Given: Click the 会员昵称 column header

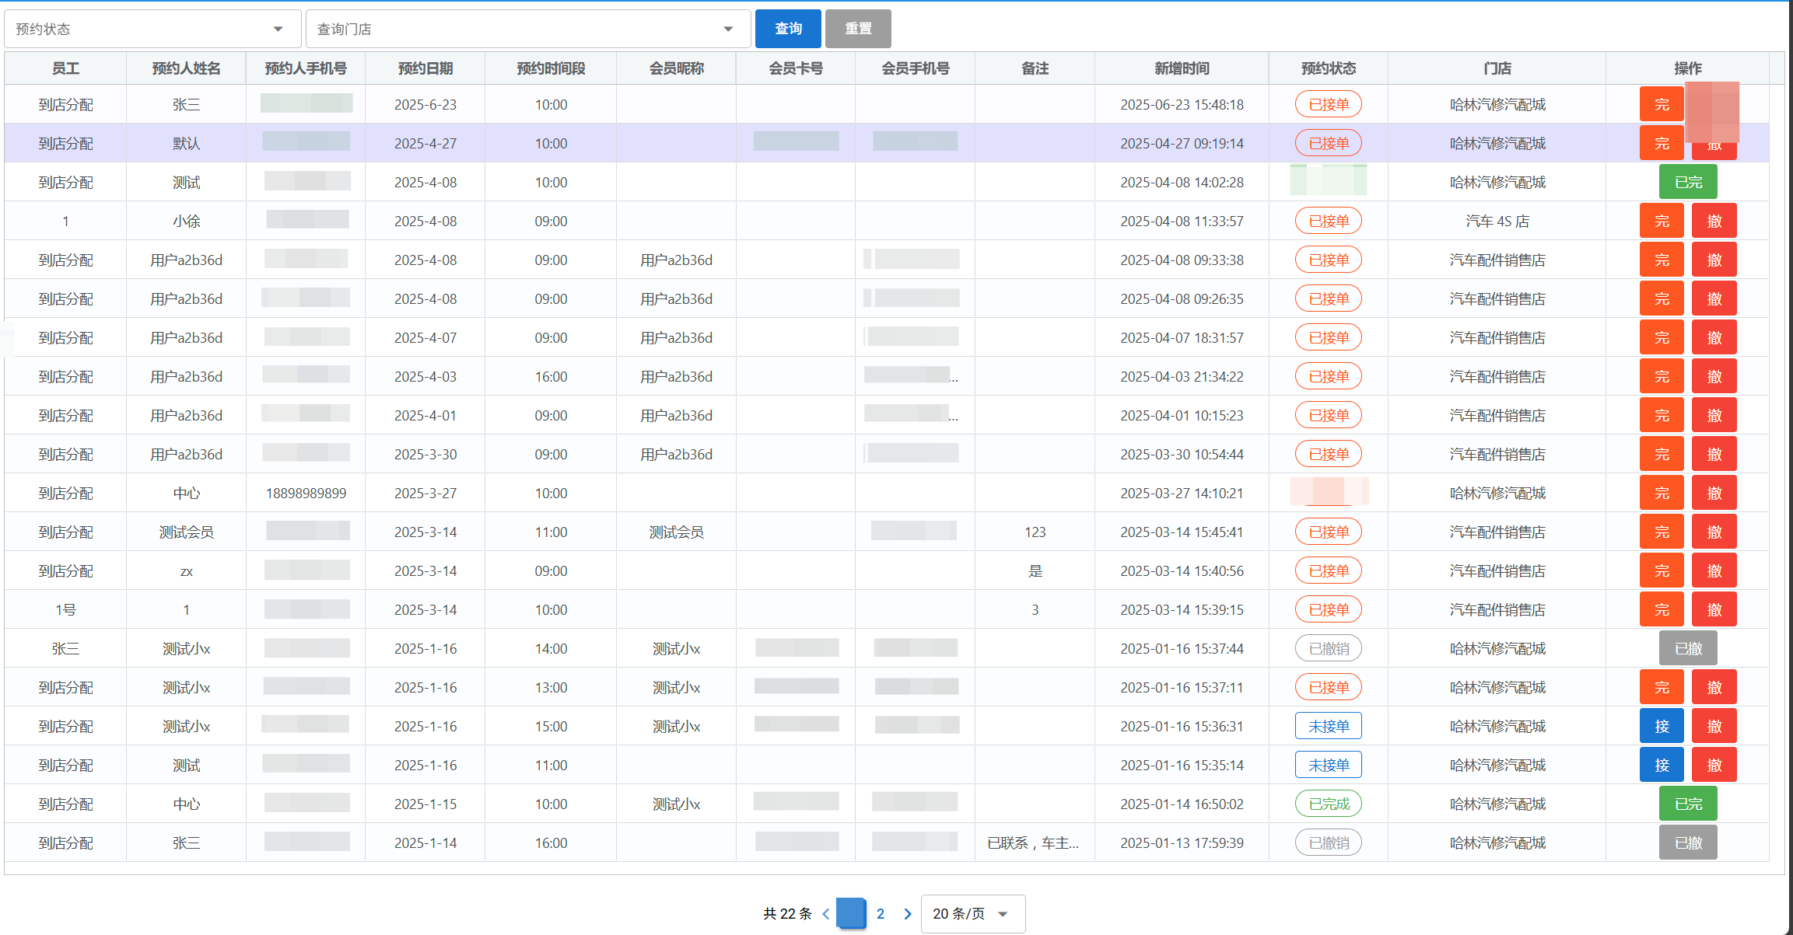Looking at the screenshot, I should click(676, 68).
